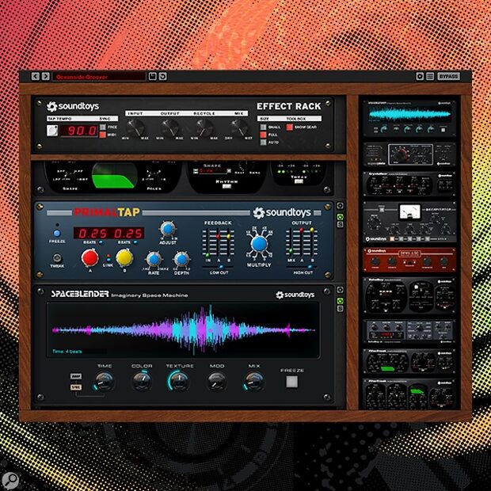Click the Low Cut slider
This screenshot has height=491, width=491.
218,267
